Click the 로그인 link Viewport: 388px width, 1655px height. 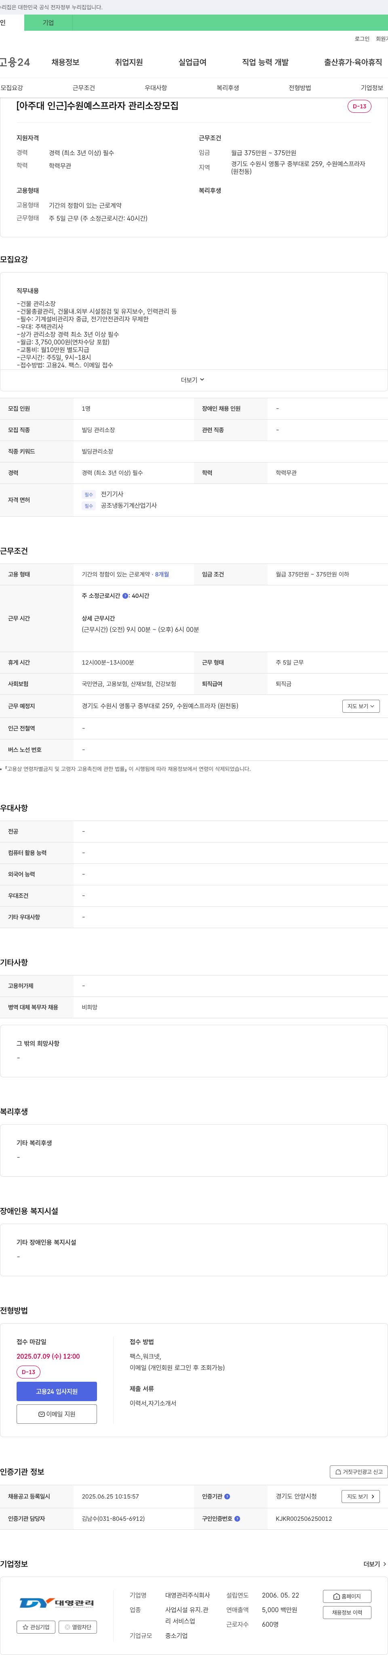[x=362, y=39]
